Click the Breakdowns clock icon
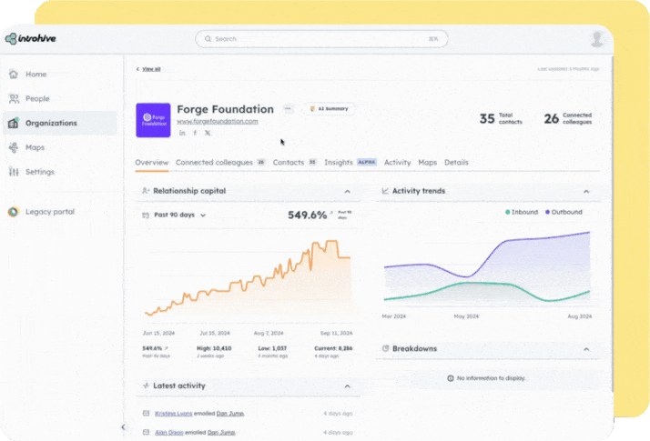The height and width of the screenshot is (441, 650). pos(385,348)
